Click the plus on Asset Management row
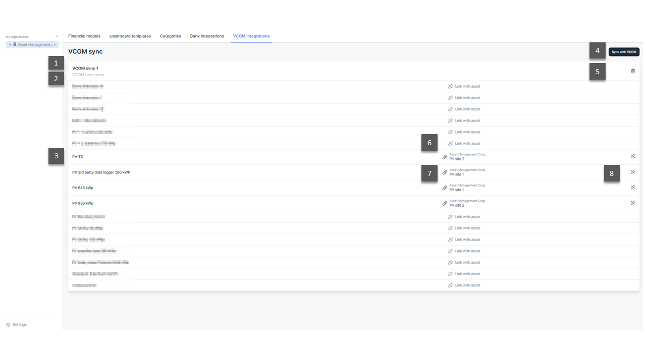Screen dimensions: 646x363 [55, 45]
